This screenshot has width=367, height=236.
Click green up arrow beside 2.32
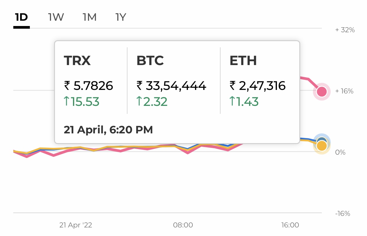point(139,102)
